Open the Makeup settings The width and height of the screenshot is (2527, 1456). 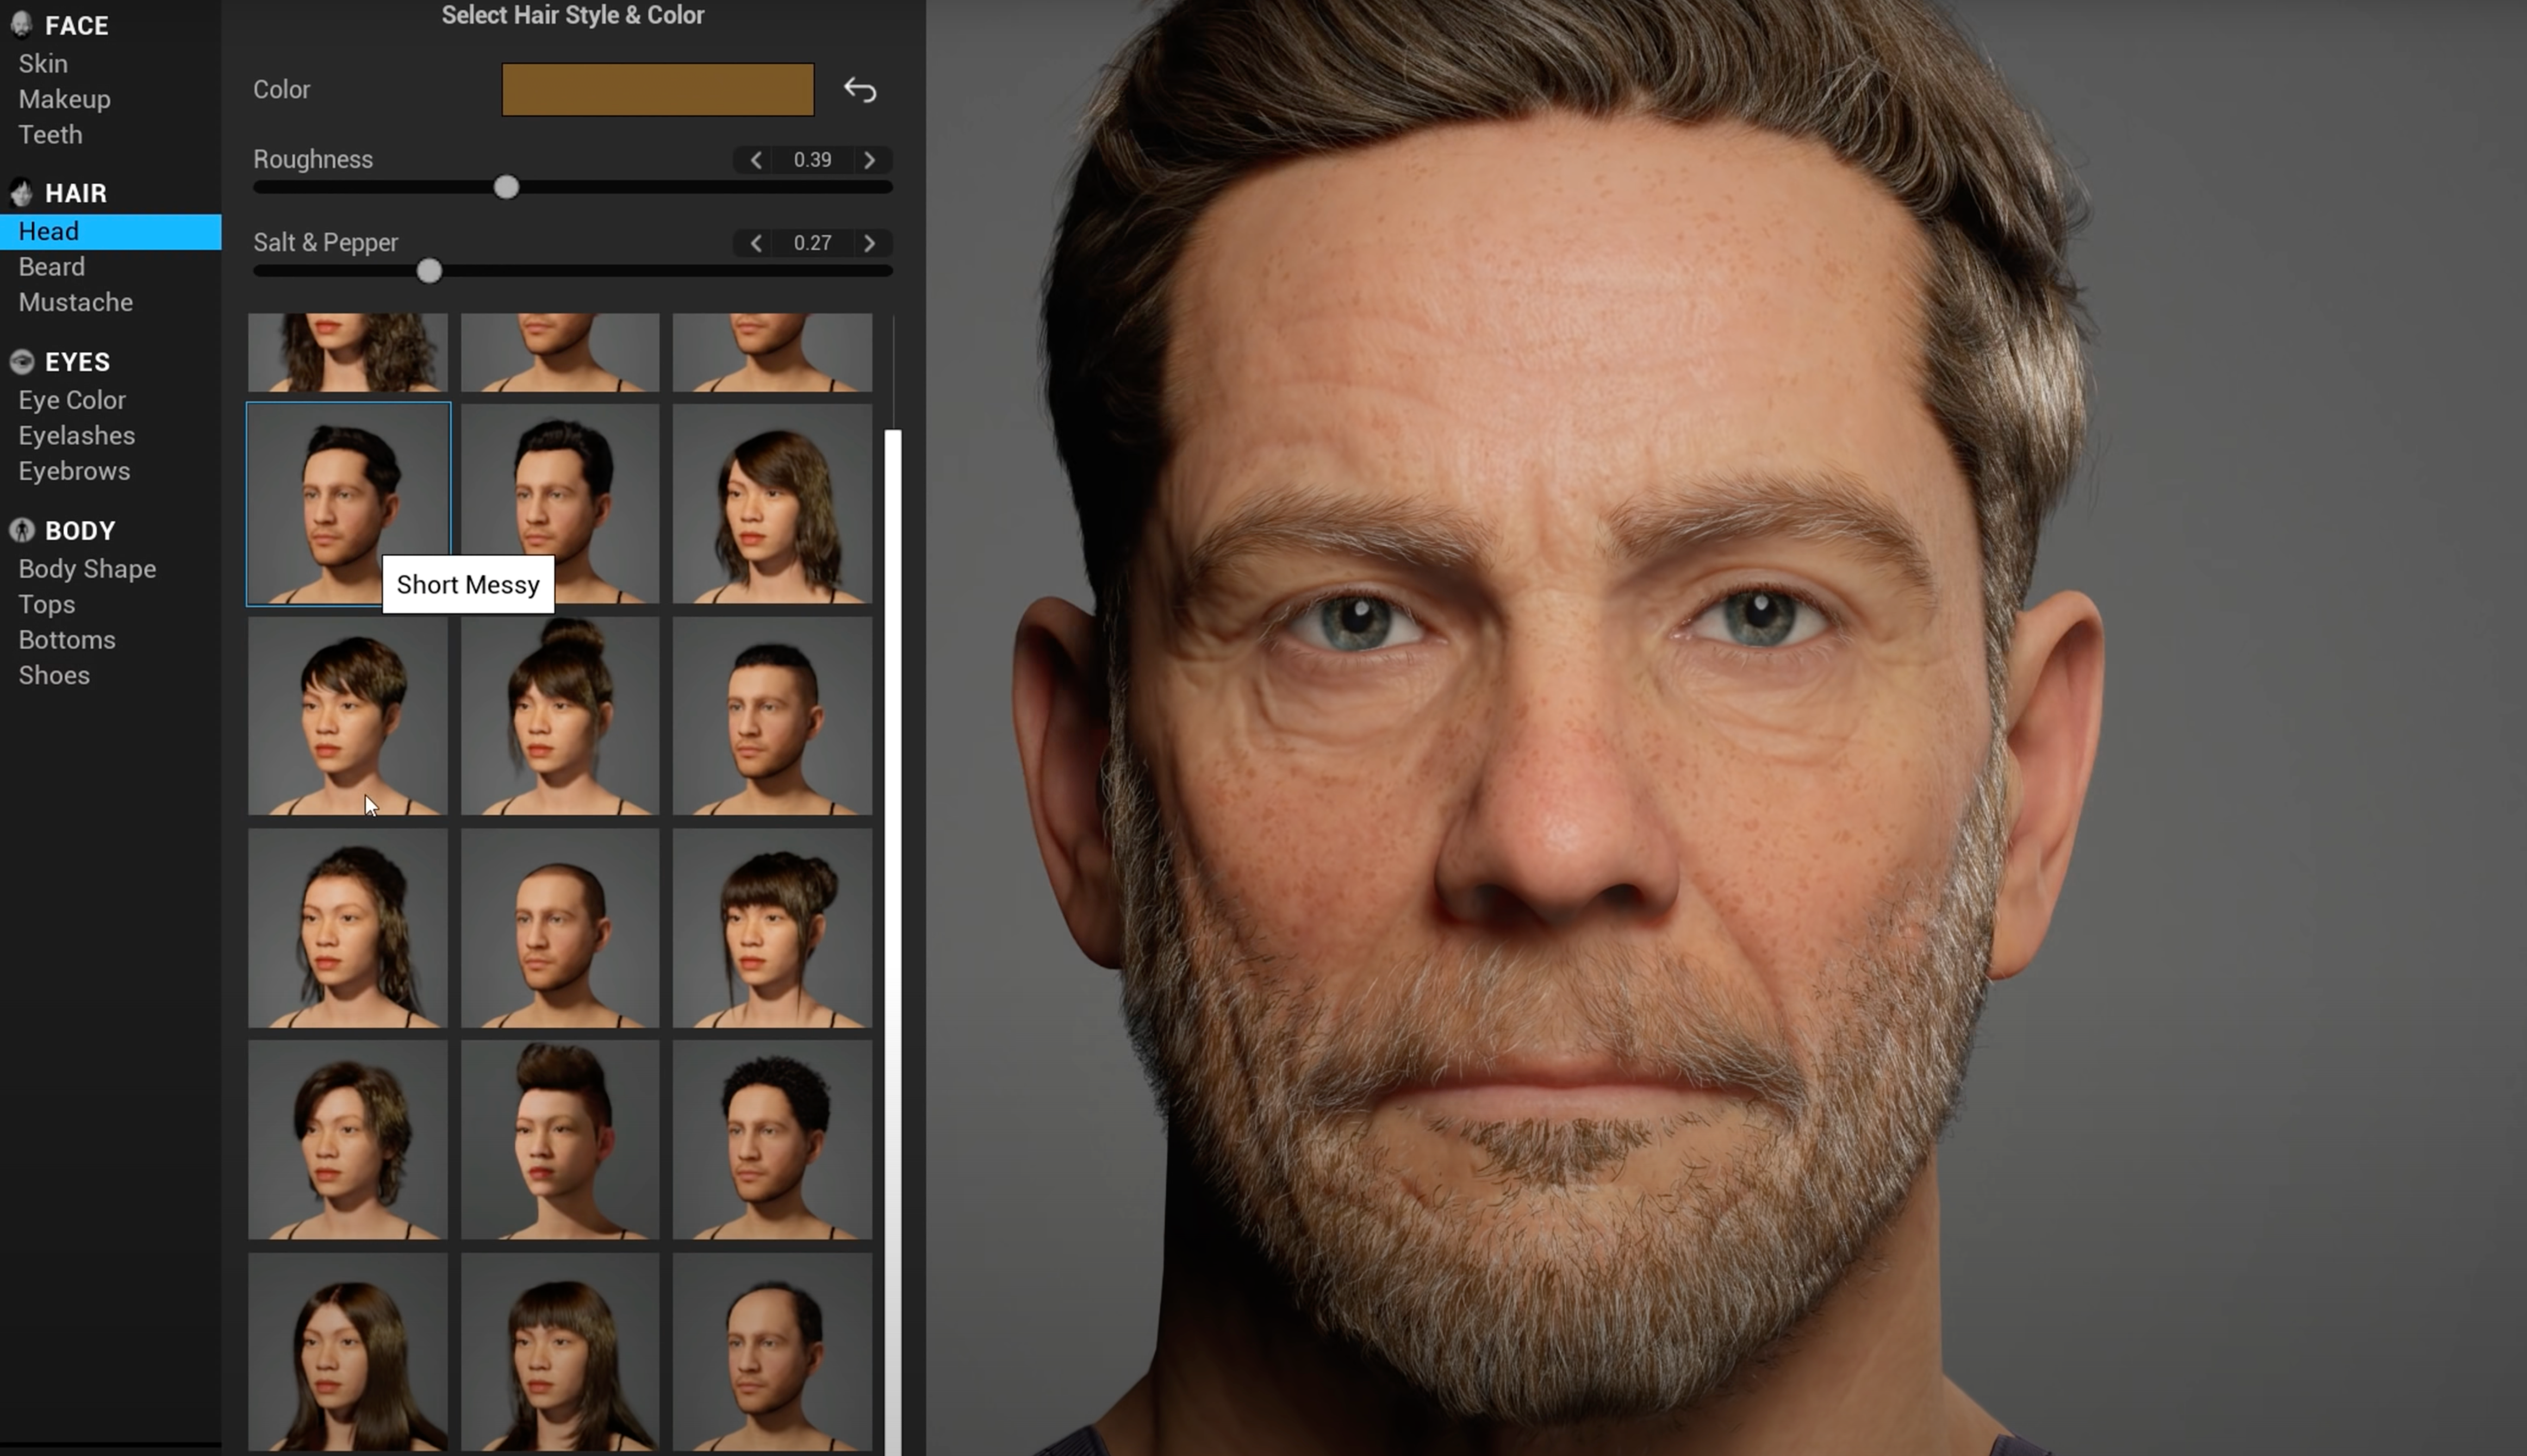click(x=64, y=99)
